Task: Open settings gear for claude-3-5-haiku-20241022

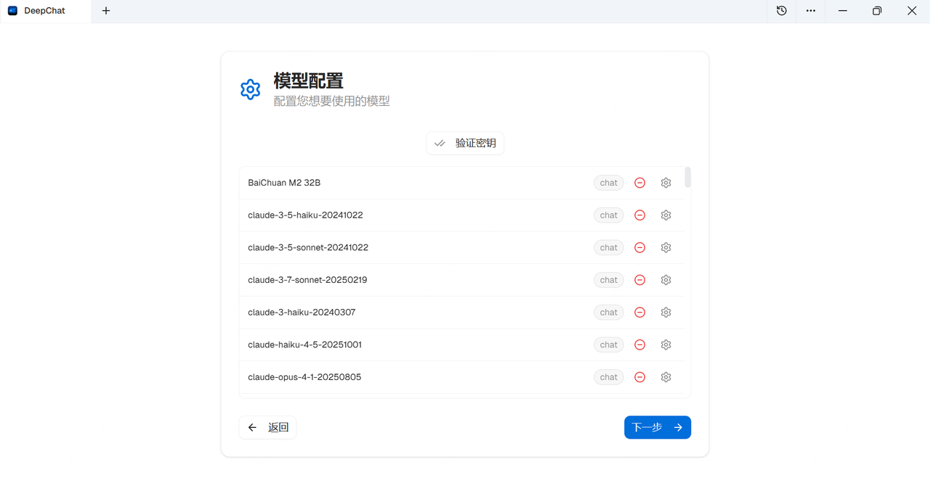Action: tap(666, 215)
